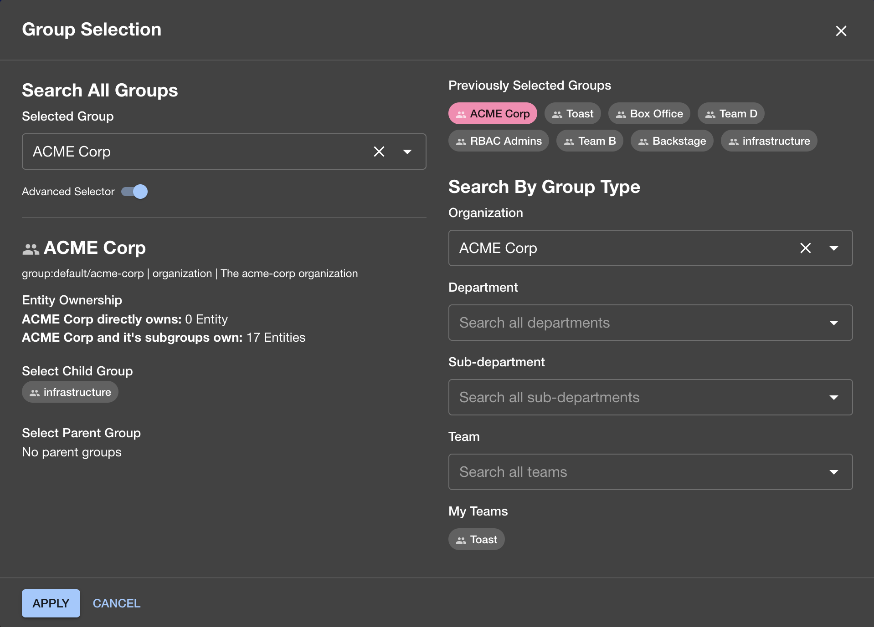874x627 pixels.
Task: Click the people icon on child infrastructure chip
Action: coord(35,393)
